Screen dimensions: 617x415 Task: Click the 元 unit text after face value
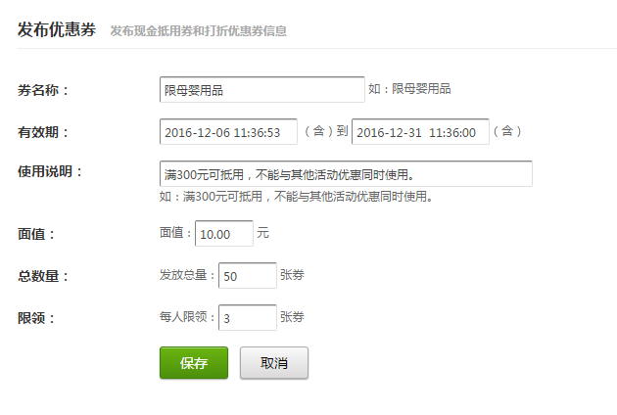(x=262, y=234)
